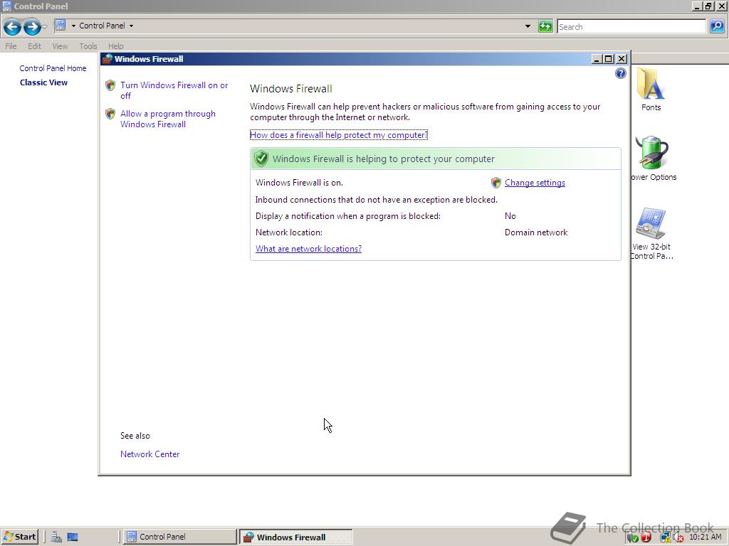
Task: Click Allow a program through Windows Firewall
Action: pos(168,119)
